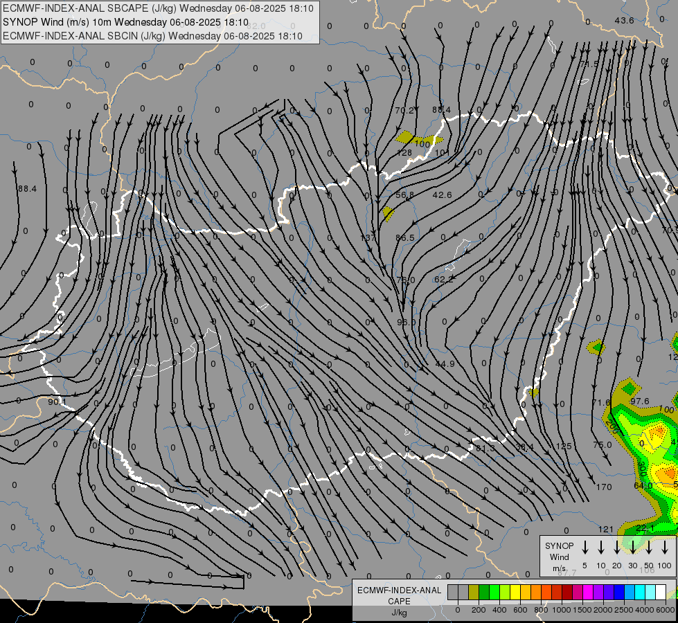Pick the pure blue swatch left of 2500
Screen dimensions: 678x623
619,592
